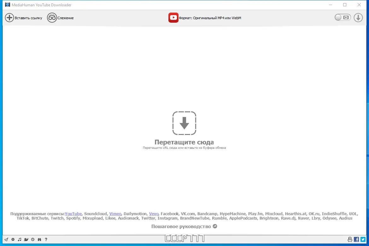
Task: Click the Вставить ссылку paste-link button
Action: 24,18
